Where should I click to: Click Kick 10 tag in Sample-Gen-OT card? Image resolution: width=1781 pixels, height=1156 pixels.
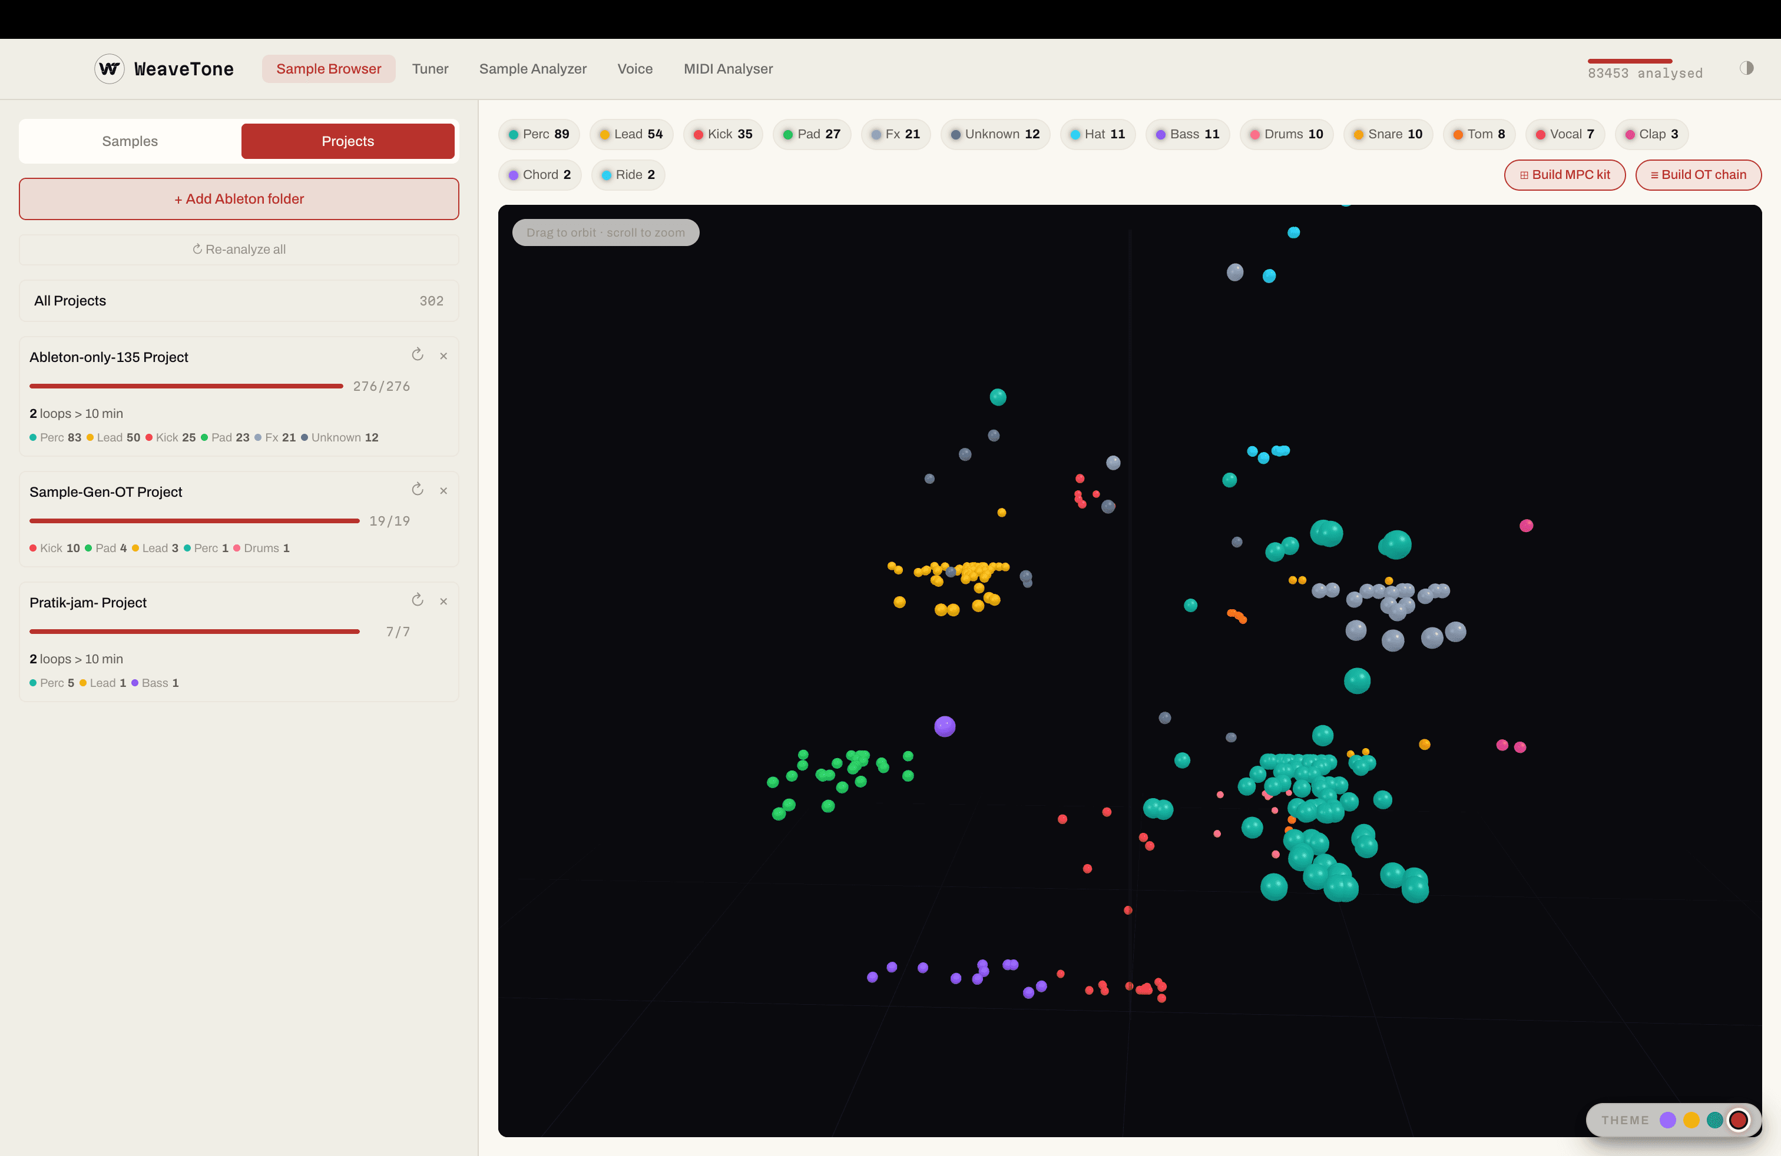[55, 548]
